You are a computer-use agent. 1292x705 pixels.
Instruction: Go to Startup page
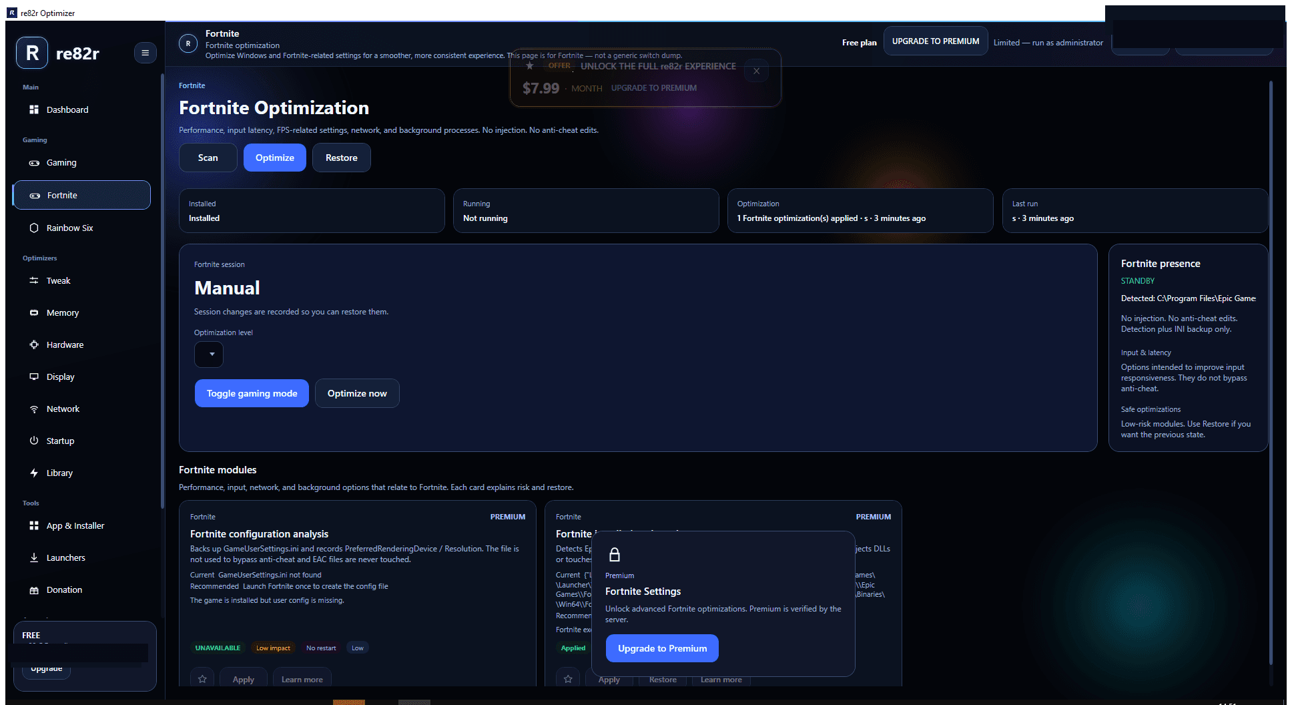coord(81,441)
